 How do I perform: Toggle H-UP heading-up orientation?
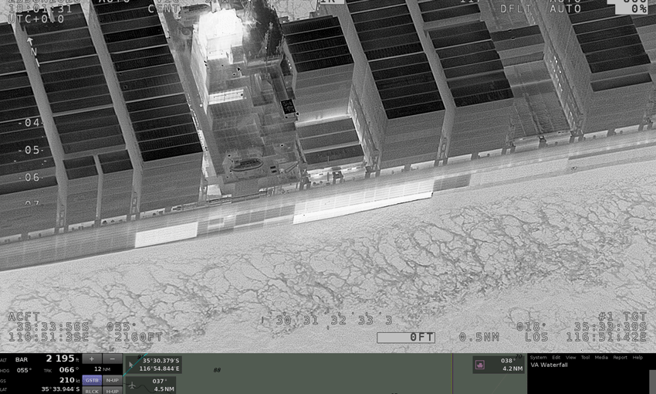coord(113,391)
